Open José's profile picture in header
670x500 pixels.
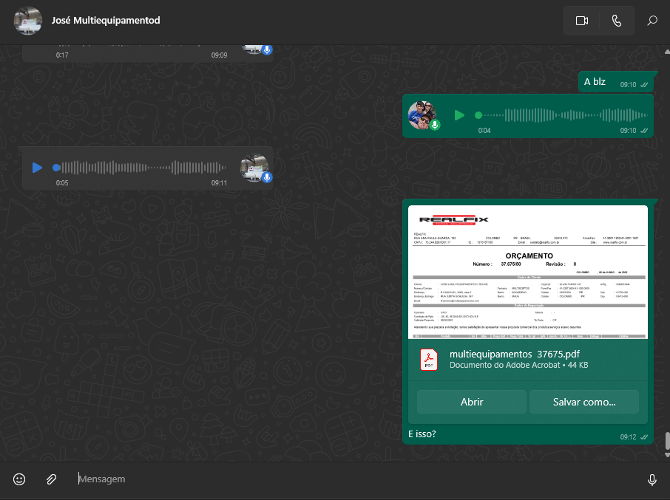[27, 21]
